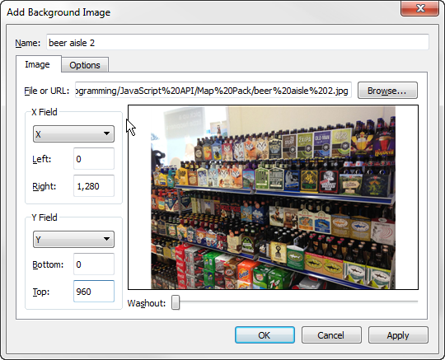
Task: Click the Name field containing beer aisle 2
Action: tap(237, 43)
